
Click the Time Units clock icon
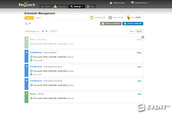click(x=110, y=17)
